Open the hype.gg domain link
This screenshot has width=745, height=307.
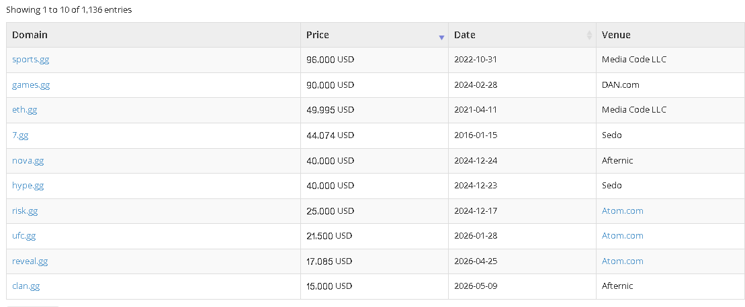(28, 186)
